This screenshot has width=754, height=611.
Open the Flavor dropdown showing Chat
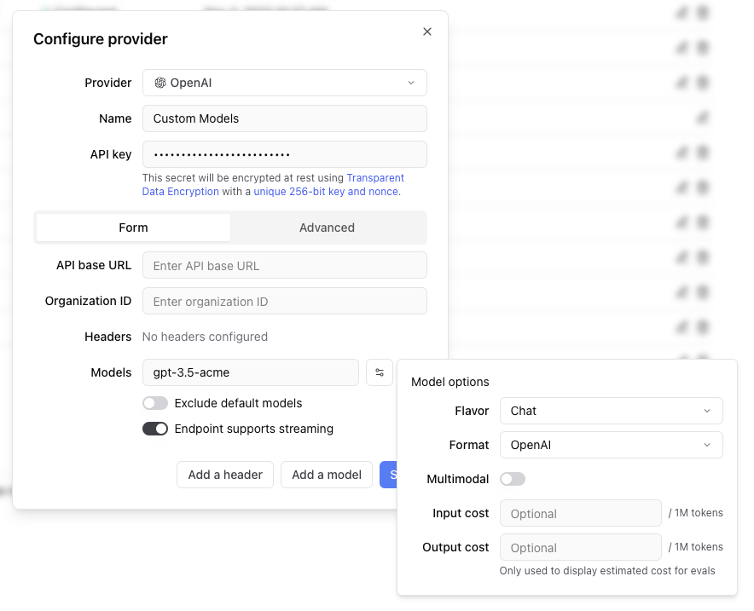(x=611, y=411)
